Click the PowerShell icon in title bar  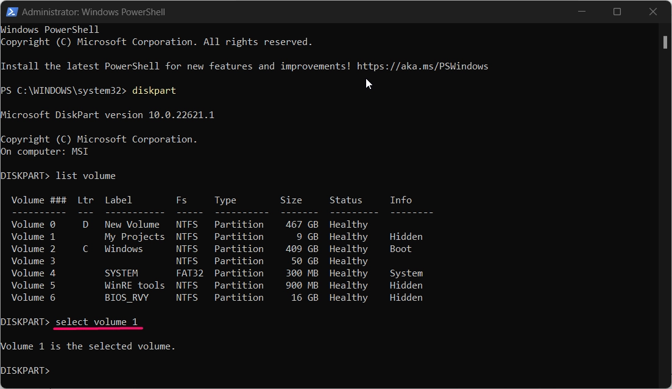coord(12,12)
